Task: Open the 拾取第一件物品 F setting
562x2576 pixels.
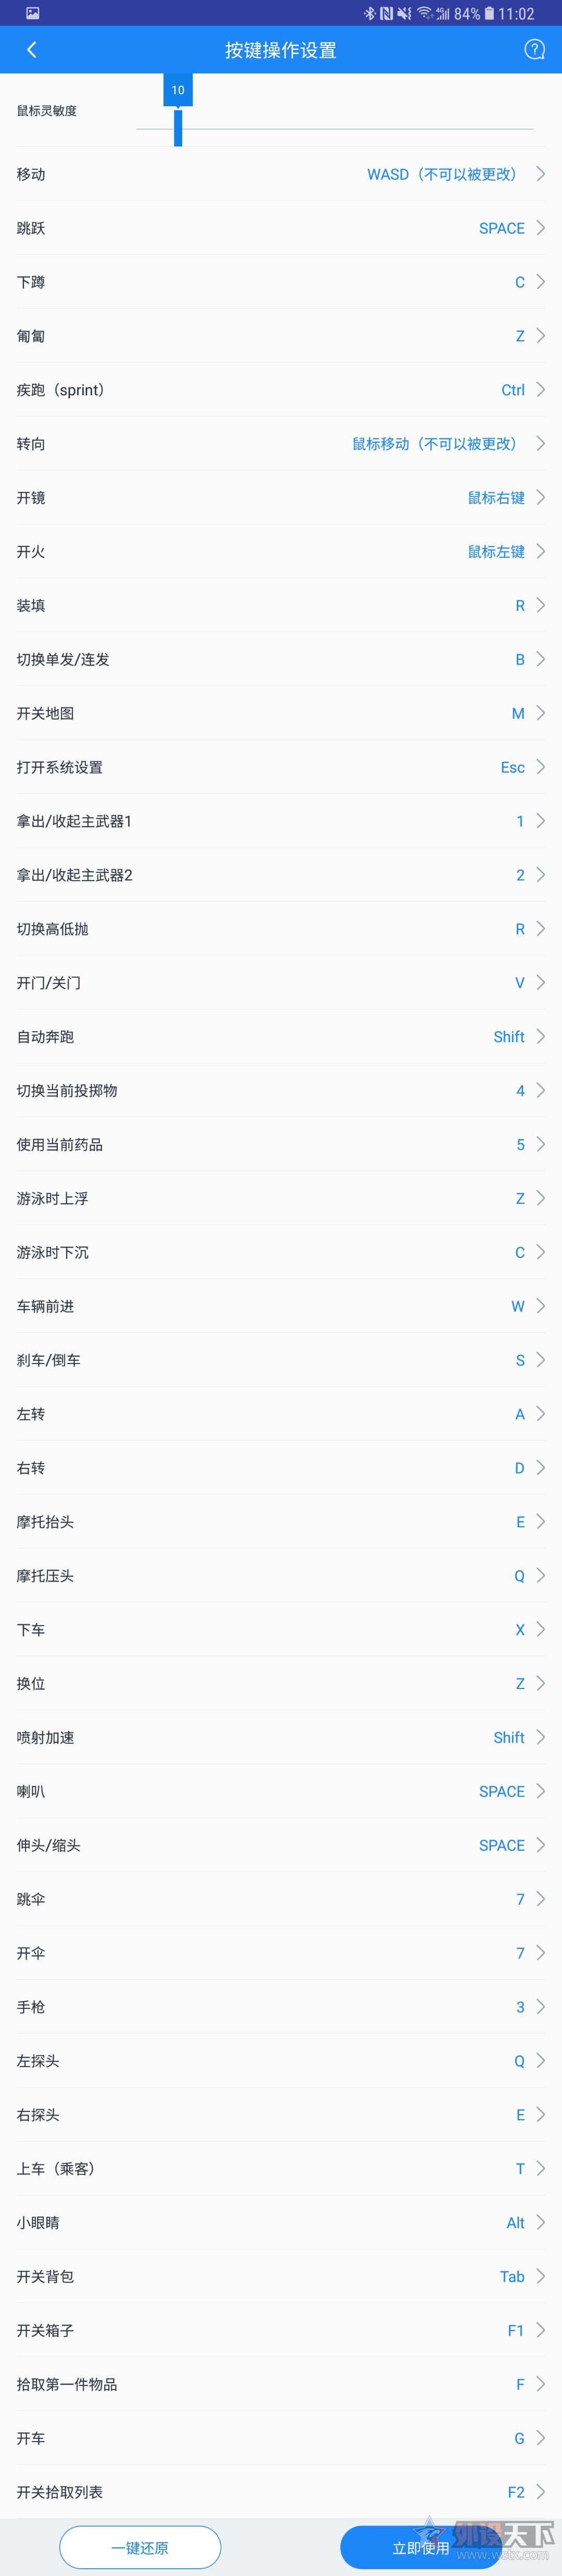Action: (280, 2385)
